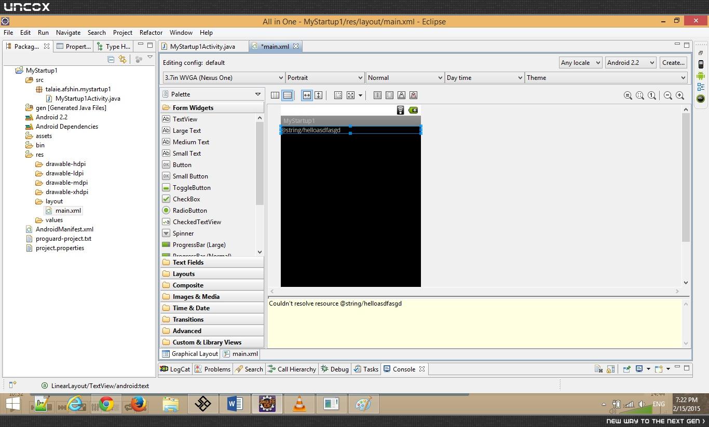
Task: Switch to the main.xml source tab at bottom
Action: [240, 354]
